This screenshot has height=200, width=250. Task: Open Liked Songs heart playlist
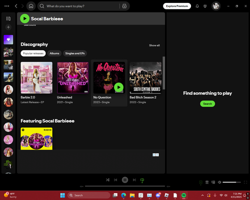click(x=8, y=39)
